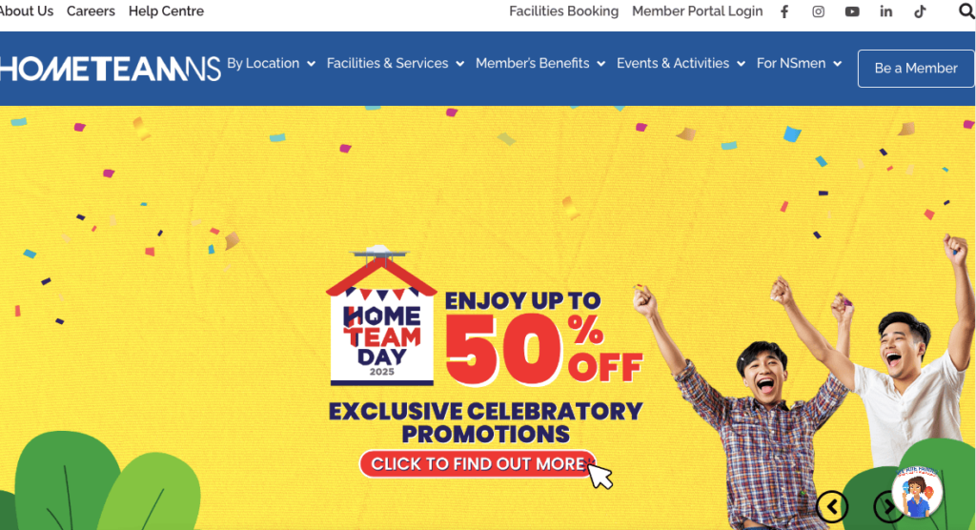Screen dimensions: 976x530
Task: Open the chatbot assistant avatar
Action: click(x=918, y=492)
